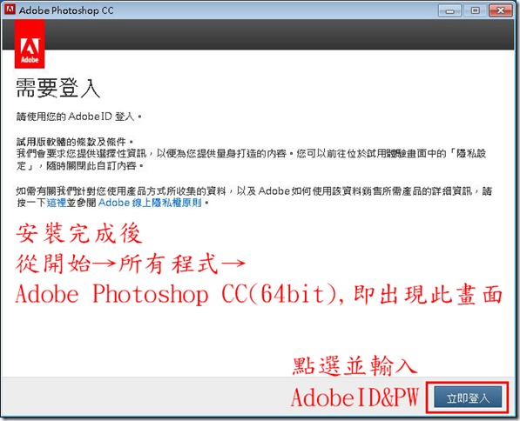Click the small Adobe icon in title bar

click(10, 10)
